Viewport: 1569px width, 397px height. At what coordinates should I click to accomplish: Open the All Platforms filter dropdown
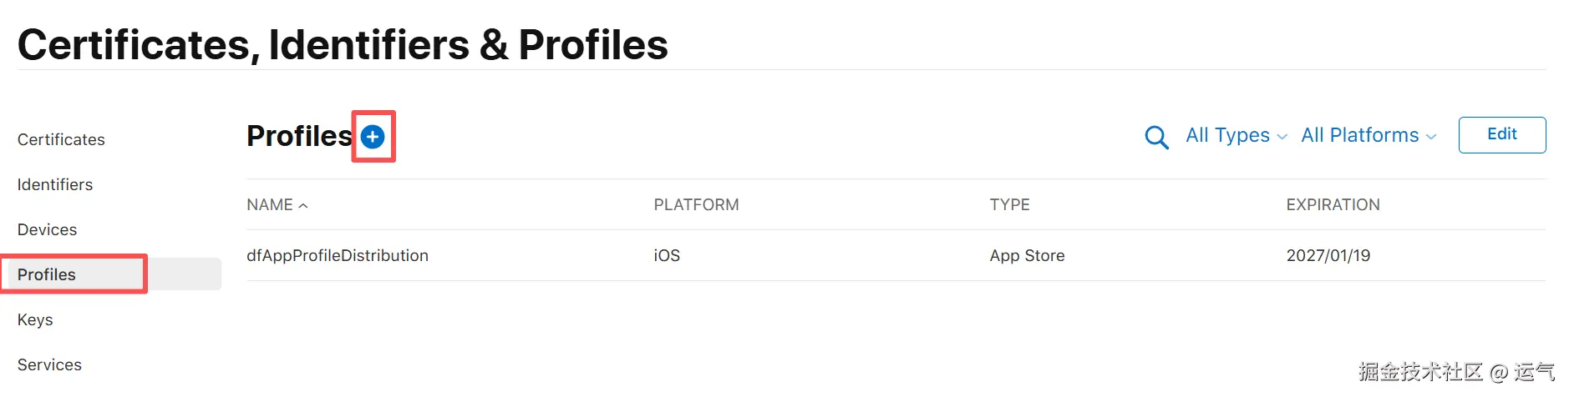(x=1368, y=135)
